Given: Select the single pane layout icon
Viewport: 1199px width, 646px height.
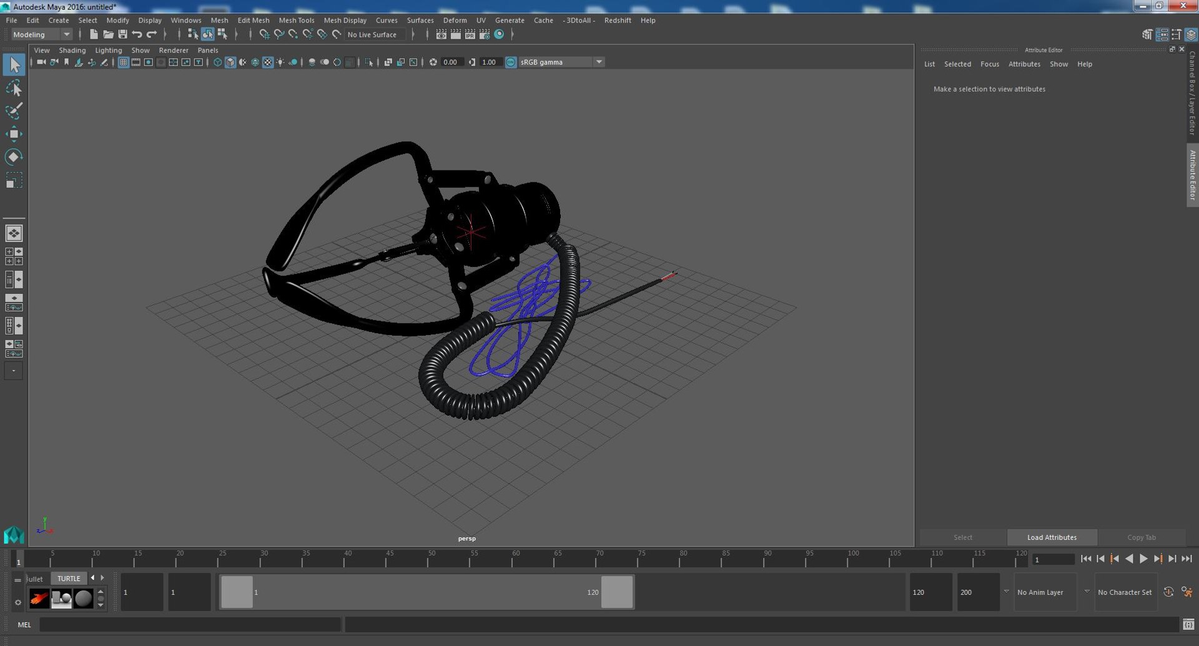Looking at the screenshot, I should coord(14,233).
